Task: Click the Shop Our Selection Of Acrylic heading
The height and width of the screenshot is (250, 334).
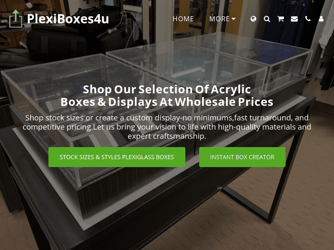Action: tap(167, 89)
